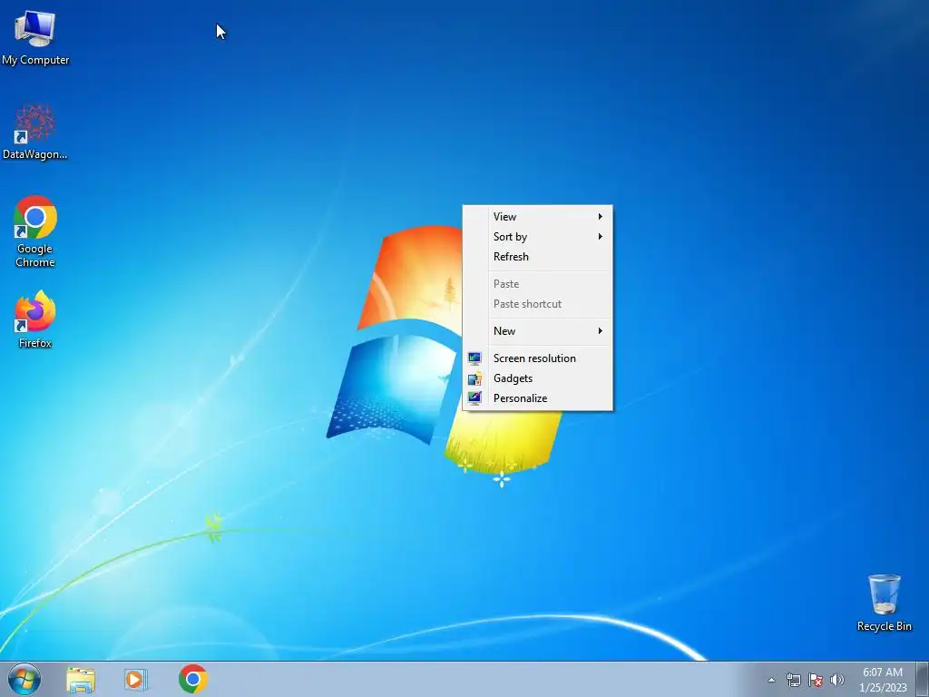Open Gadgets from context menu
Image resolution: width=929 pixels, height=697 pixels.
click(537, 378)
